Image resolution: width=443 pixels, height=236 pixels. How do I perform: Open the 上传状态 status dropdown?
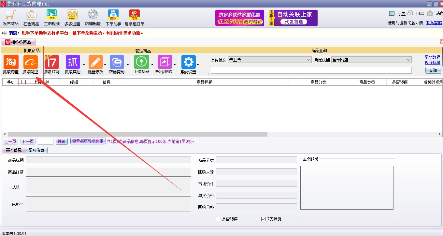pyautogui.click(x=308, y=60)
